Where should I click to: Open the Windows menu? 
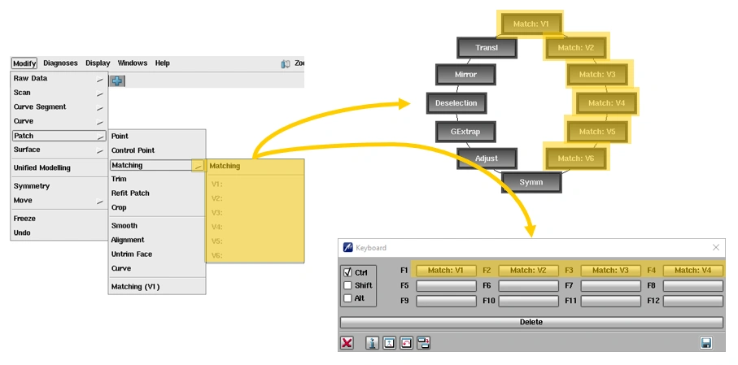(133, 63)
